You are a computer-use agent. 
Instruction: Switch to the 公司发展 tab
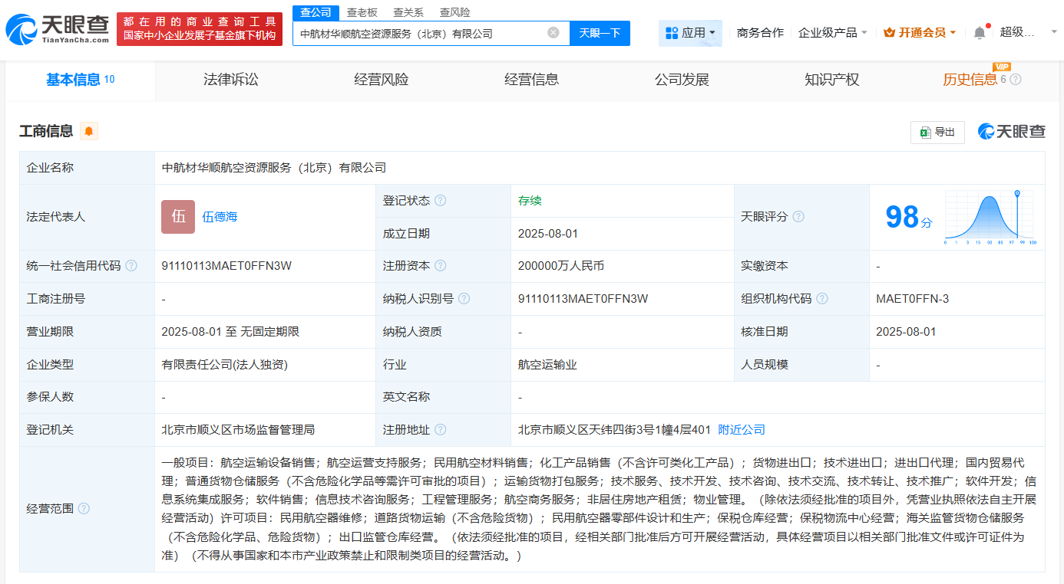pyautogui.click(x=682, y=80)
